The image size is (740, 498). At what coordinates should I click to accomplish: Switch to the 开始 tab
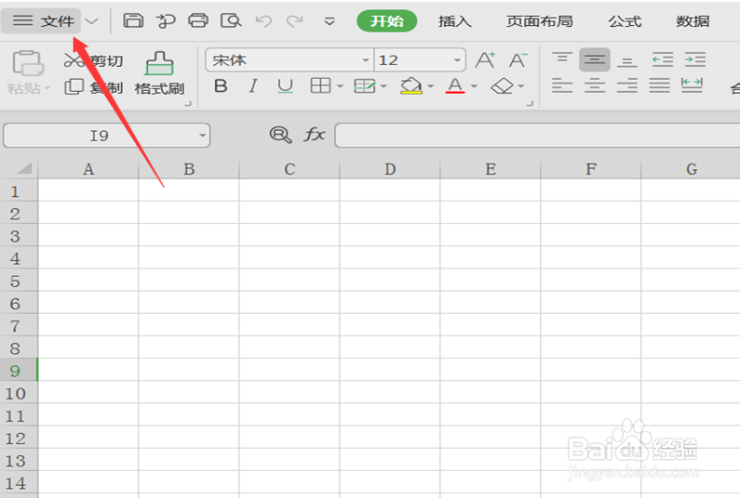coord(387,21)
